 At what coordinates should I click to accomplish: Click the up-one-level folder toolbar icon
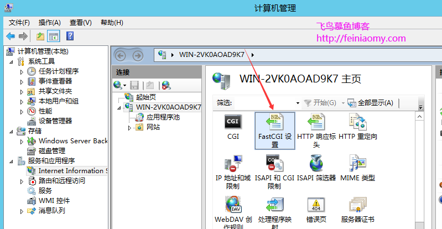(40, 36)
